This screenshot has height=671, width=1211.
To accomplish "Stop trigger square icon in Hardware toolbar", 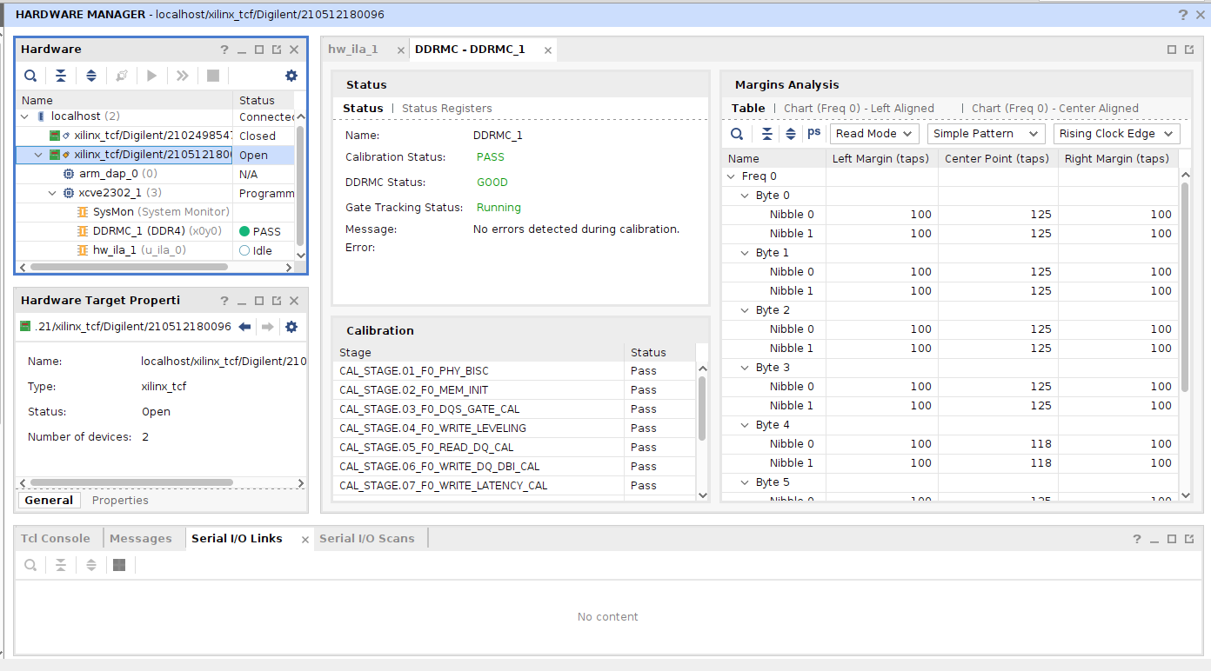I will (213, 76).
